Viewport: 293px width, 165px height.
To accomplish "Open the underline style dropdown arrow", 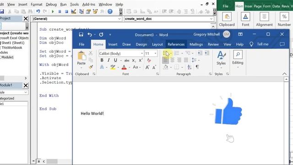I will point(121,60).
